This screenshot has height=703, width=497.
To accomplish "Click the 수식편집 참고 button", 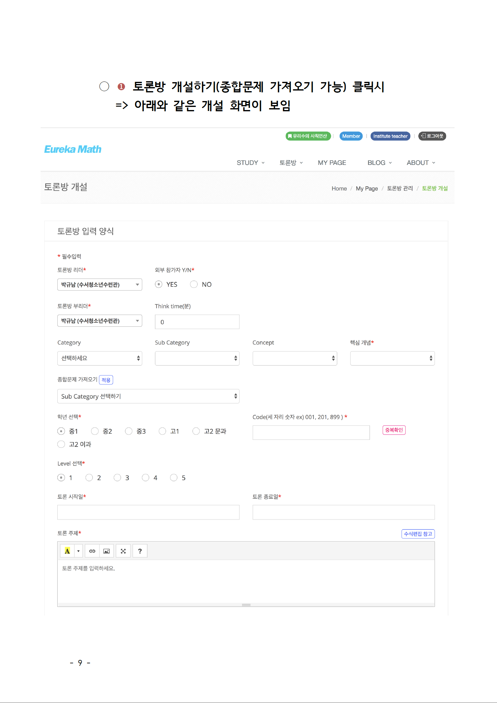I will pyautogui.click(x=418, y=534).
